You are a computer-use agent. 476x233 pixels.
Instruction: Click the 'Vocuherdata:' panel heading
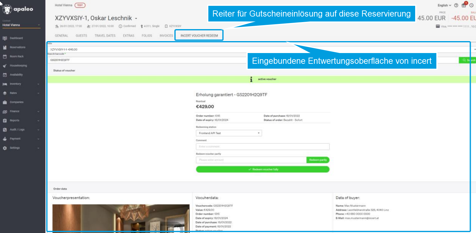coord(207,198)
